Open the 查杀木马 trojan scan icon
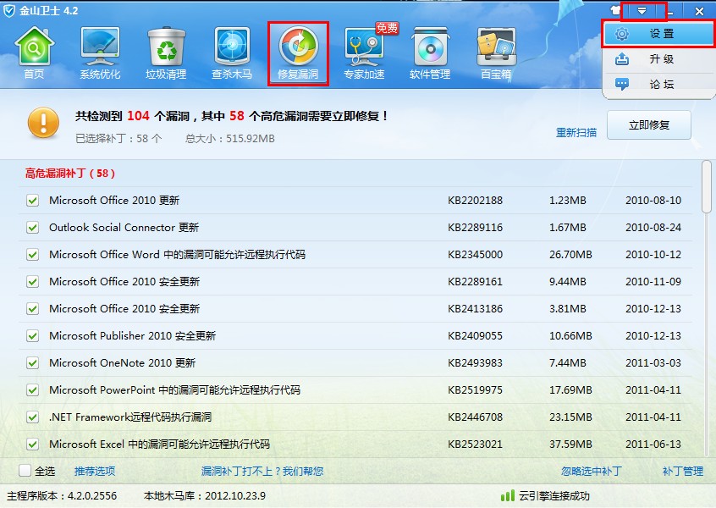Viewport: 716px width, 508px height. (232, 53)
